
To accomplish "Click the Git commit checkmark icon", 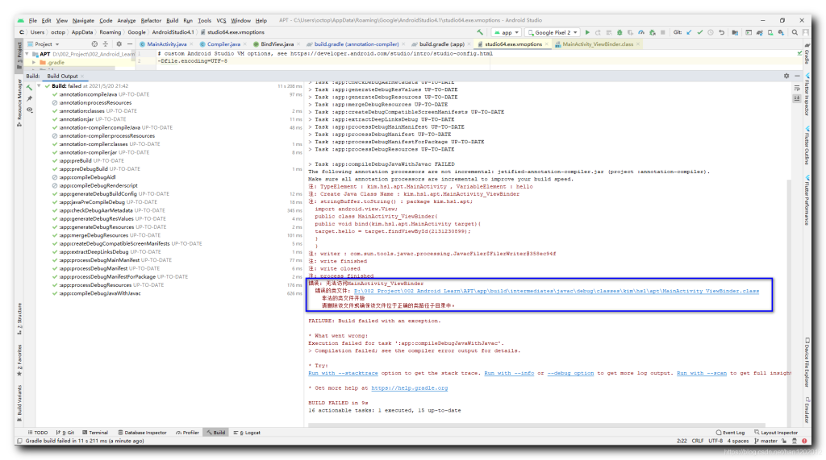I will coord(700,32).
